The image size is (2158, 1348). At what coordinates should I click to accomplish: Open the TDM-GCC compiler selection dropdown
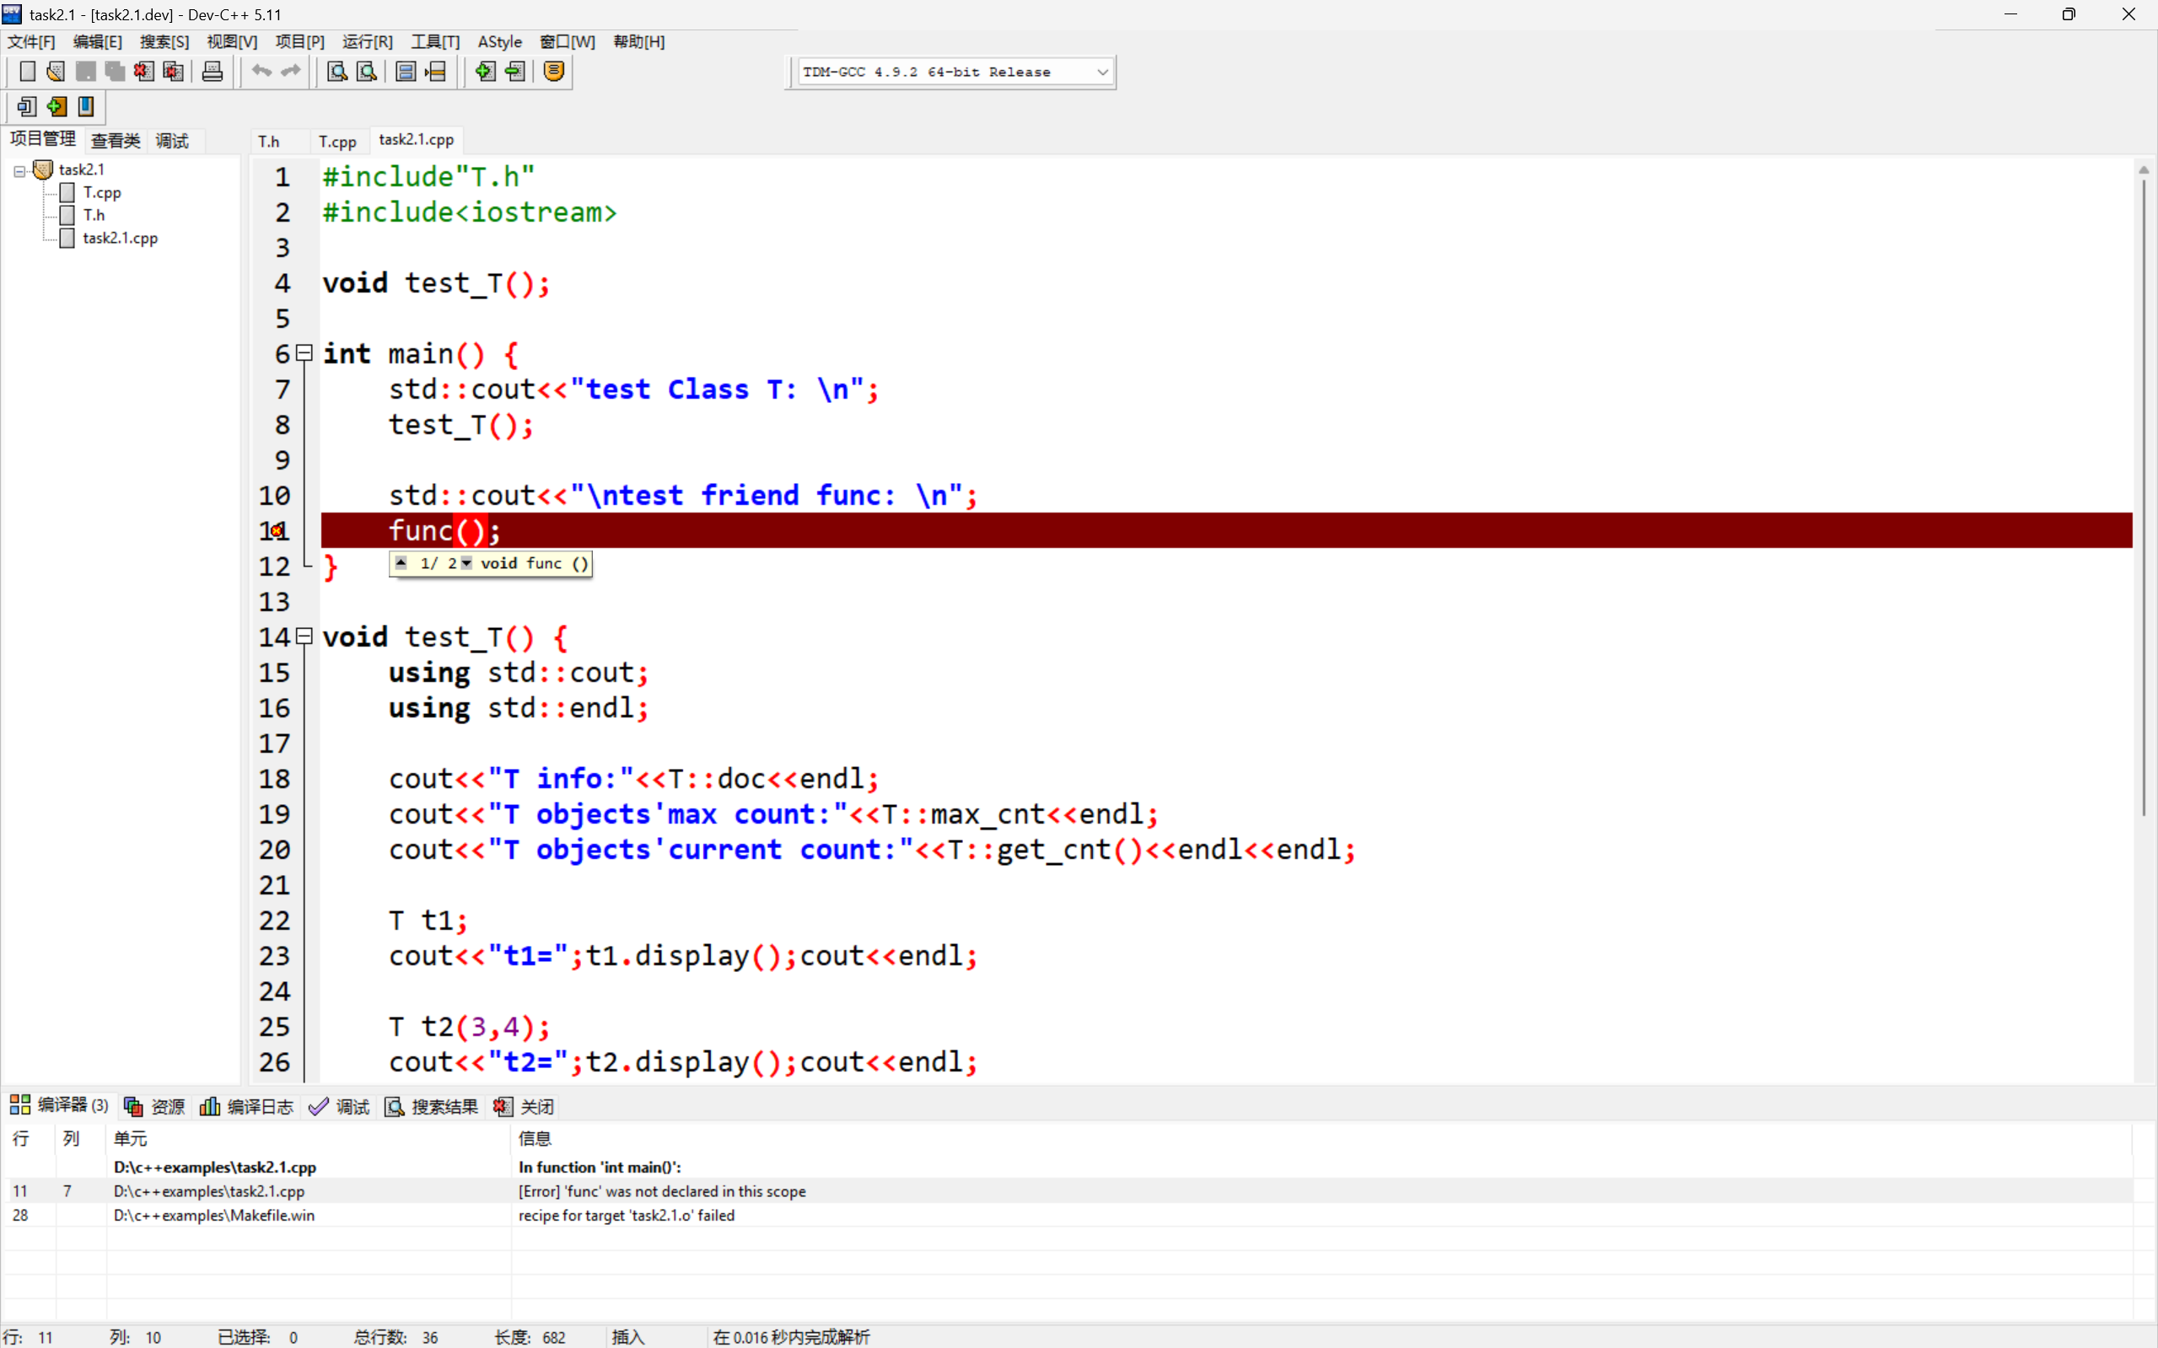click(x=1102, y=73)
